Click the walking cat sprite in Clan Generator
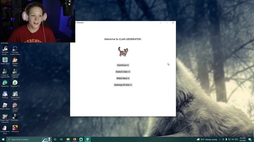The width and height of the screenshot is (254, 142). 123,52
